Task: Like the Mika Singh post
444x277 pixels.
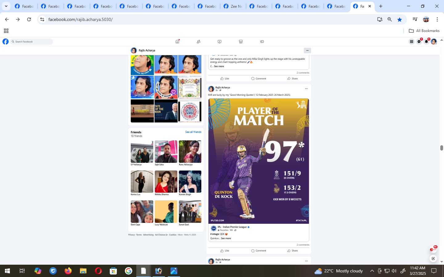Action: (225, 78)
